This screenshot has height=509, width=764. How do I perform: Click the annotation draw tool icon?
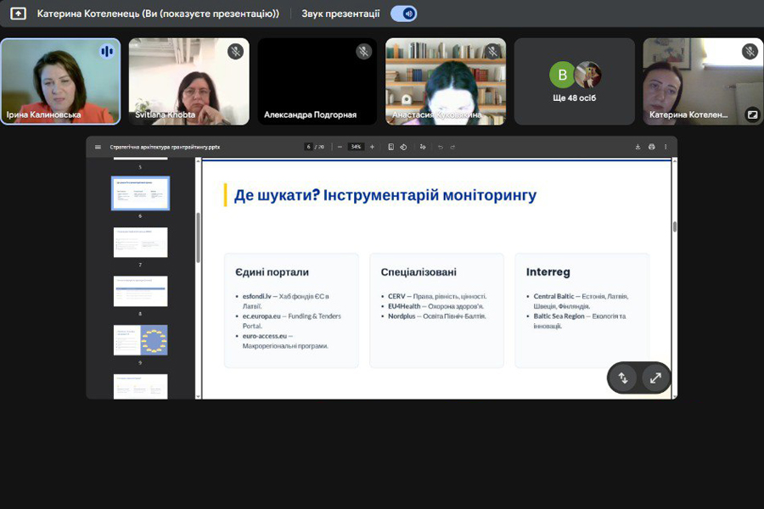(424, 147)
